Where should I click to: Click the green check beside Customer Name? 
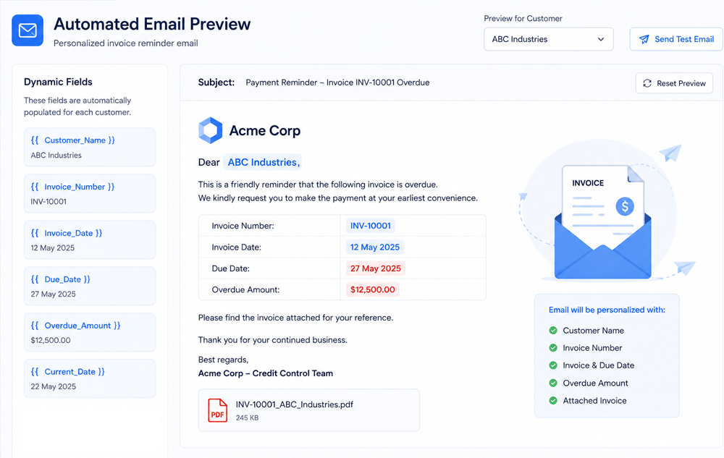552,330
